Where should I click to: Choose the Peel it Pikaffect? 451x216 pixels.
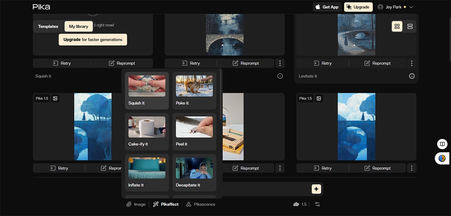tap(194, 132)
